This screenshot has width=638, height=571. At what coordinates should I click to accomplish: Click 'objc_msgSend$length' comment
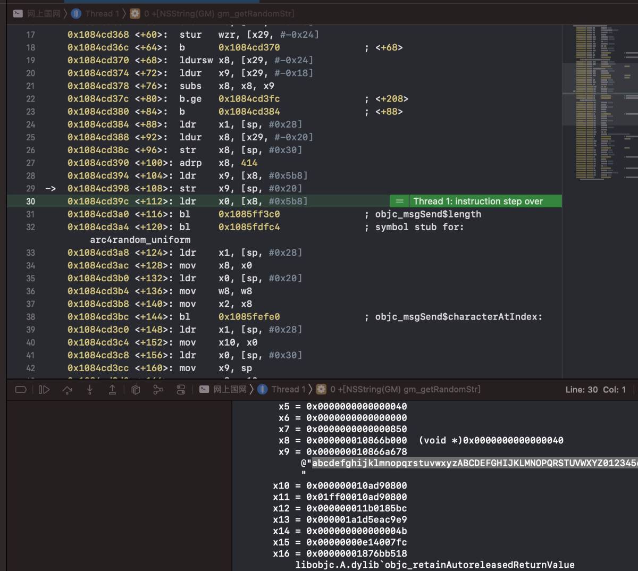click(x=428, y=214)
